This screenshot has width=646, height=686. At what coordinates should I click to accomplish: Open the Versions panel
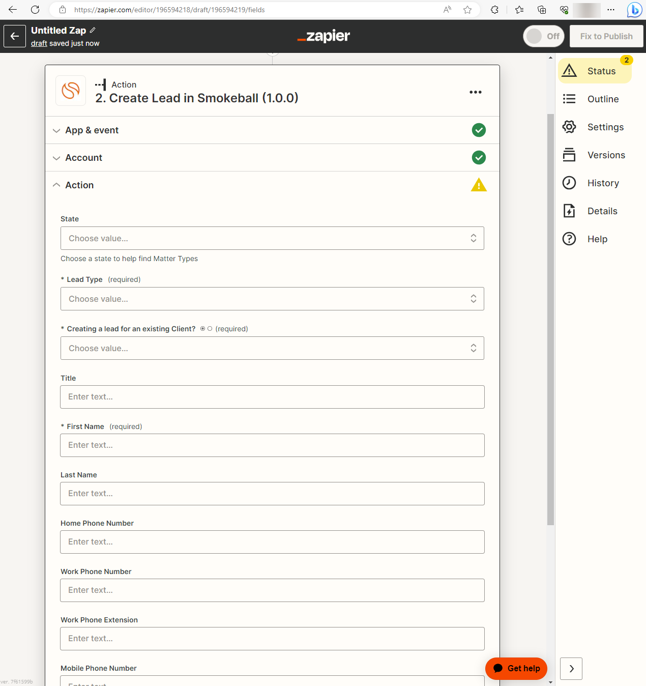click(x=595, y=155)
